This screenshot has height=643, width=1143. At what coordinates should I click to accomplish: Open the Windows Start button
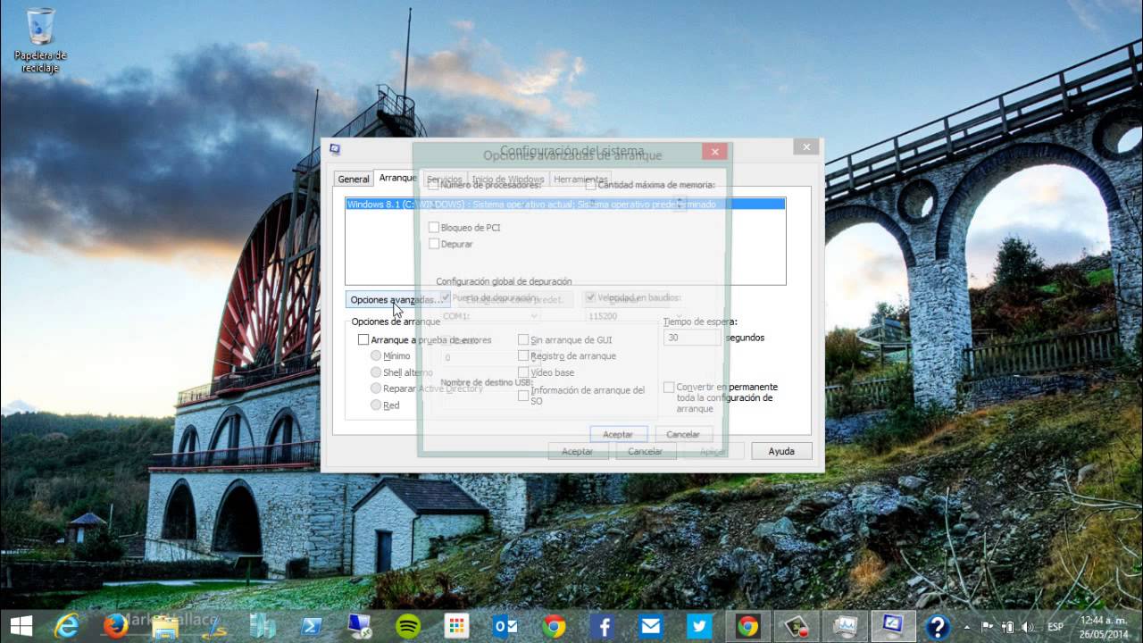(21, 626)
